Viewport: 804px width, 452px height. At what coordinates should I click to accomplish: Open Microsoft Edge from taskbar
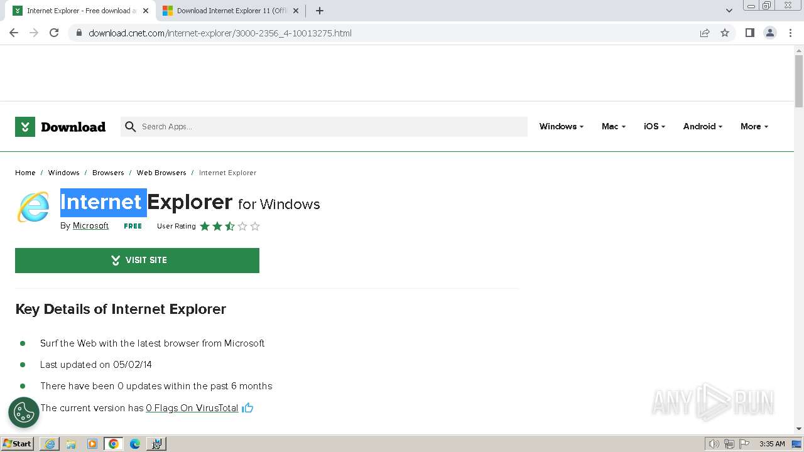pyautogui.click(x=135, y=444)
